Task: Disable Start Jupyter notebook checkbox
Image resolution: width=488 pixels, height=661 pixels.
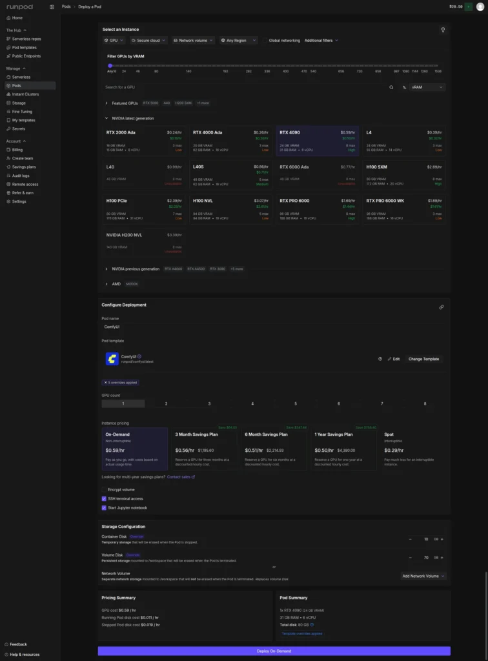Action: [104, 508]
